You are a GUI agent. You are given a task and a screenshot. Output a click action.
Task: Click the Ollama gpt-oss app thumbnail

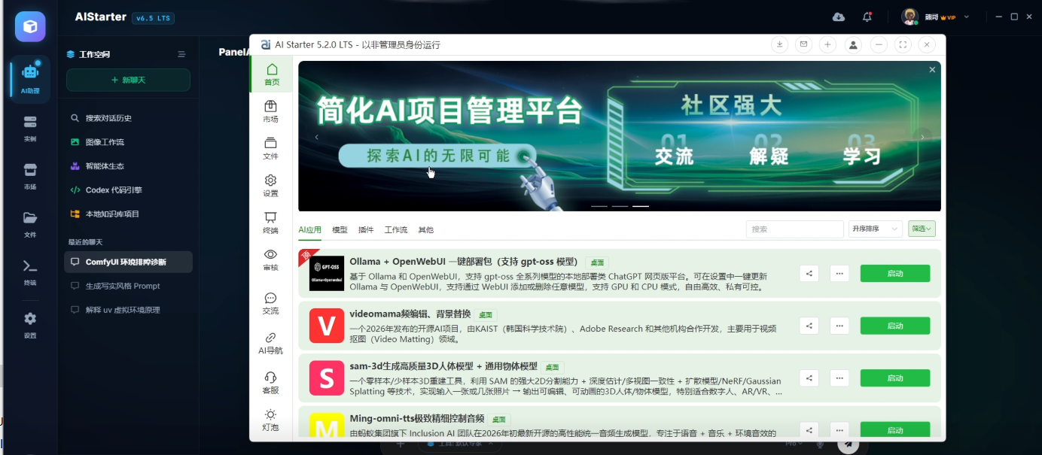327,273
